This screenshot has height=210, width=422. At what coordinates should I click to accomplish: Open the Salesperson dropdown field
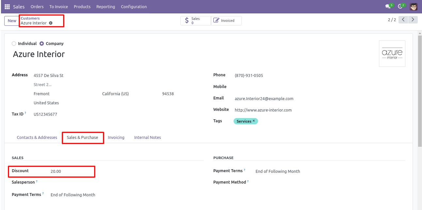coord(127,182)
